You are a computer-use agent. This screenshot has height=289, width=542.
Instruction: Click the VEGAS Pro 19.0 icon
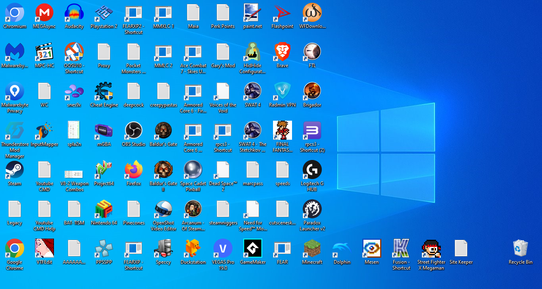coord(223,249)
